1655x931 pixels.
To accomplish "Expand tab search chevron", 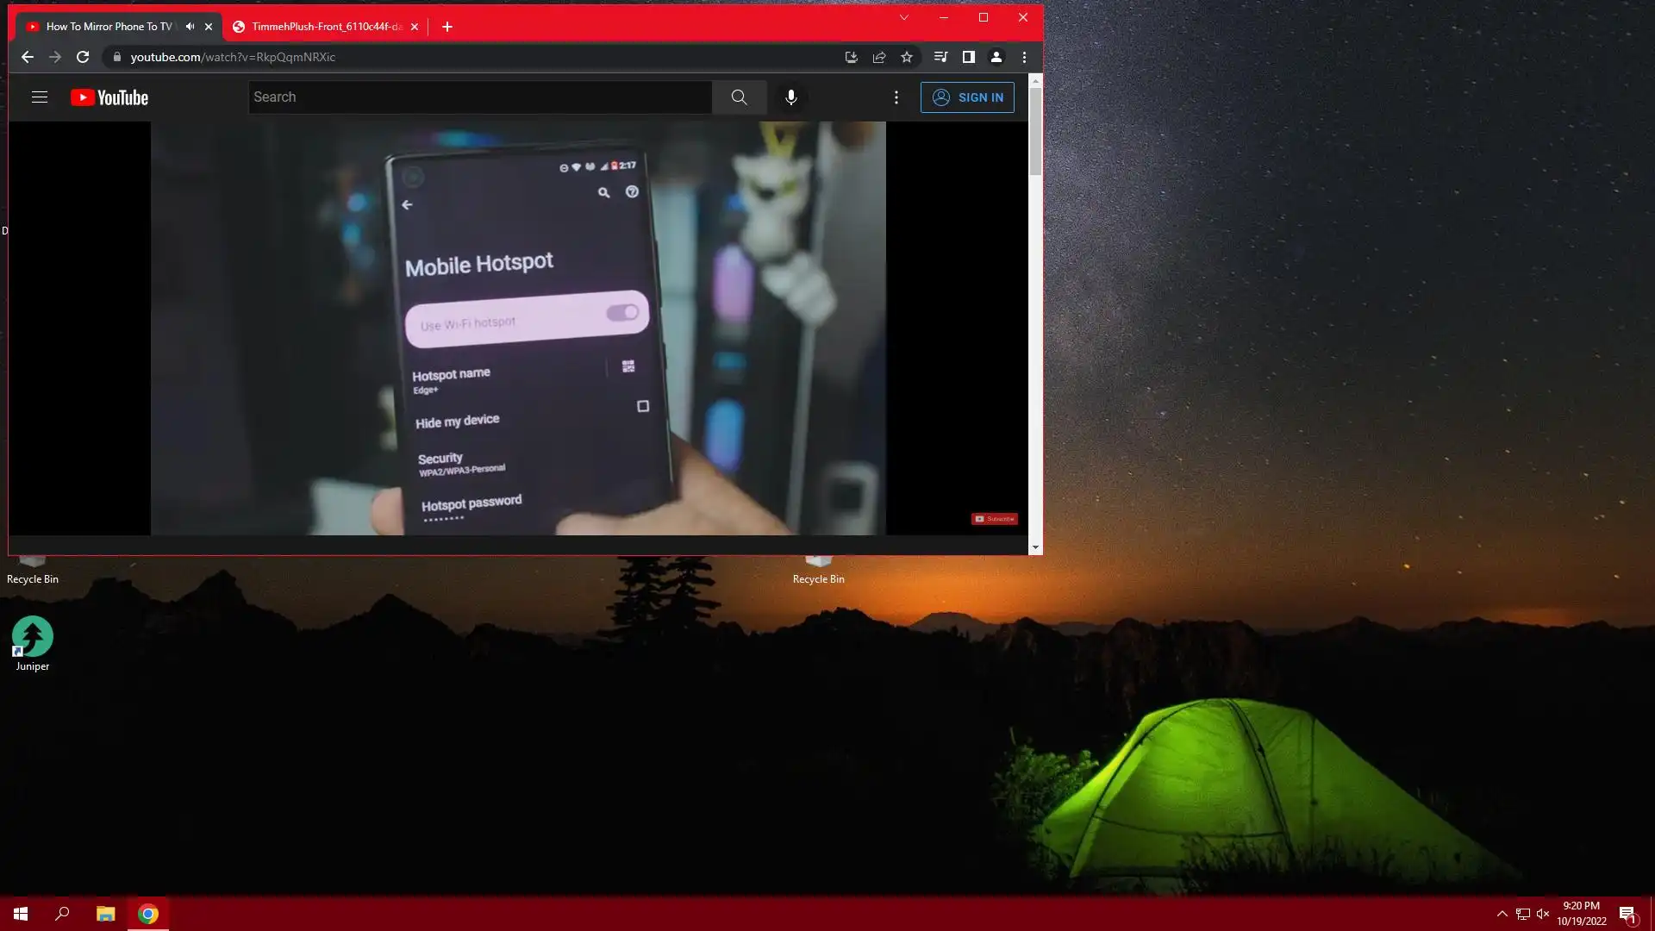I will point(903,17).
